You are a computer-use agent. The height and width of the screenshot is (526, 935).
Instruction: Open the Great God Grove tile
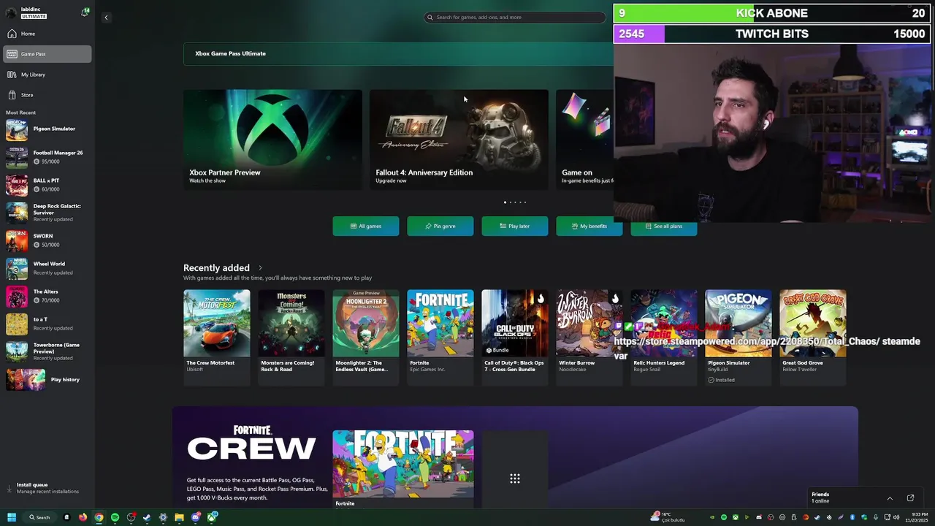coord(813,336)
